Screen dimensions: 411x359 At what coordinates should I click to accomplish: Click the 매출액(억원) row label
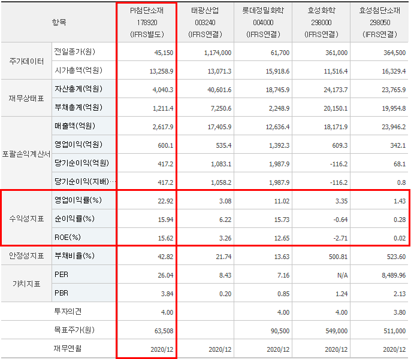click(75, 126)
